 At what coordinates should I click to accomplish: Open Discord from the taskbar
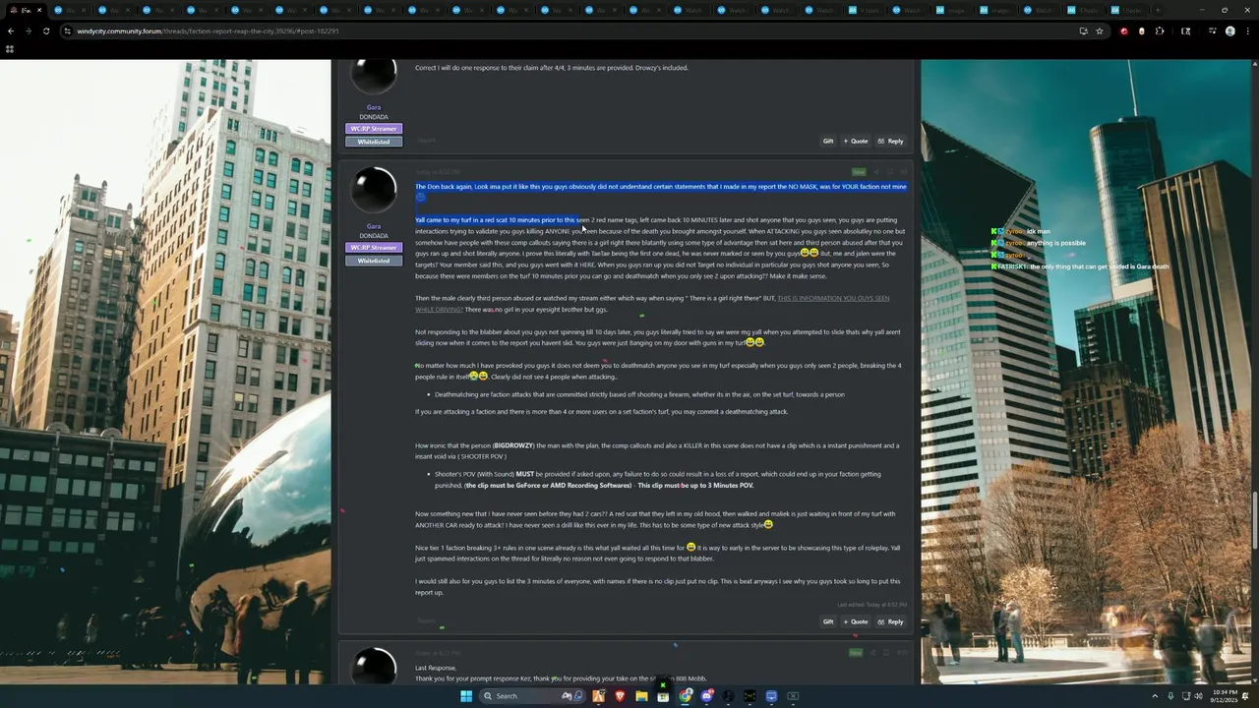coord(706,696)
